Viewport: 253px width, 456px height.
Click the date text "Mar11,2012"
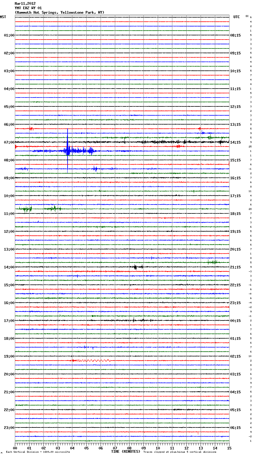[25, 4]
